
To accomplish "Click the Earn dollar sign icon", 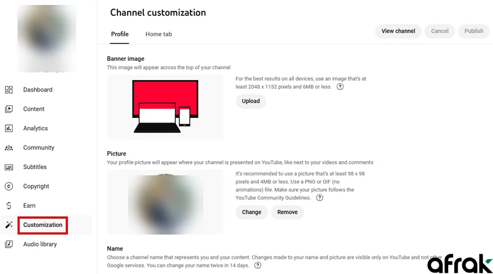I will click(9, 206).
